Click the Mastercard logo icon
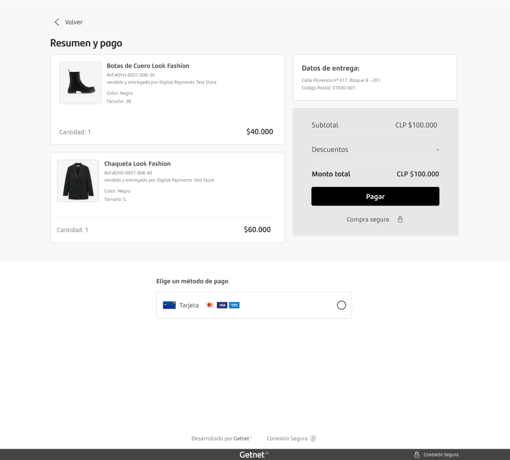Image resolution: width=510 pixels, height=460 pixels. (x=210, y=305)
